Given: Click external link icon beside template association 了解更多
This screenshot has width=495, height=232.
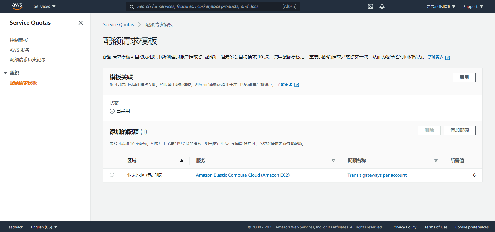Looking at the screenshot, I should click(x=297, y=85).
